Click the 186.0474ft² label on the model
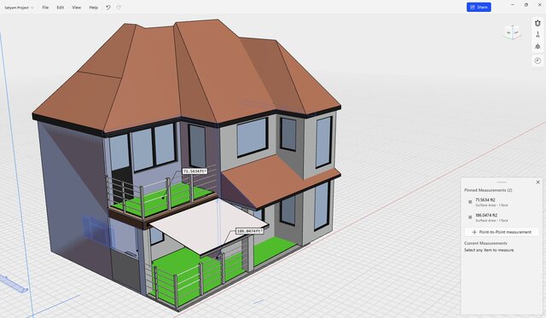Screen dimensions: 546x318 [x=250, y=231]
